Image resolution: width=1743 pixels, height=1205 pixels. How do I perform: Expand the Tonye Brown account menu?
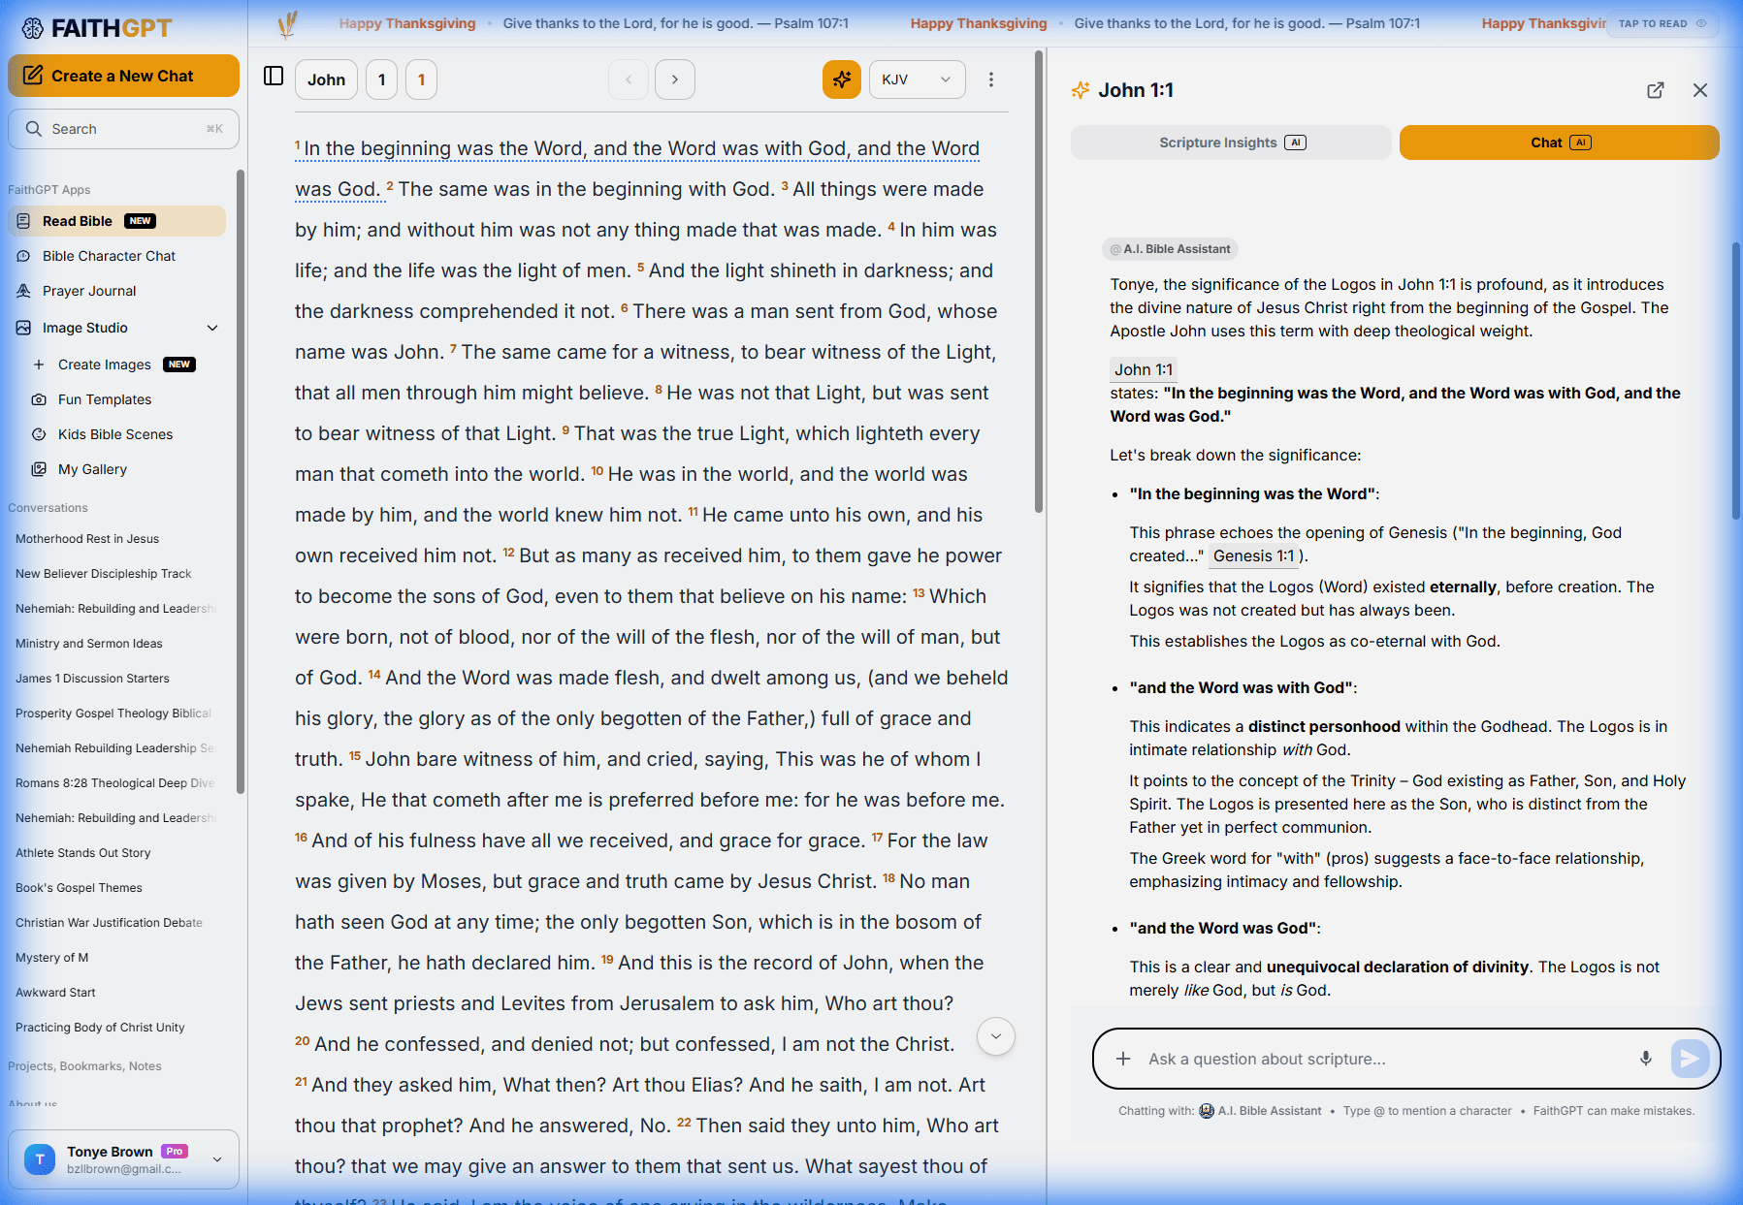tap(217, 1159)
